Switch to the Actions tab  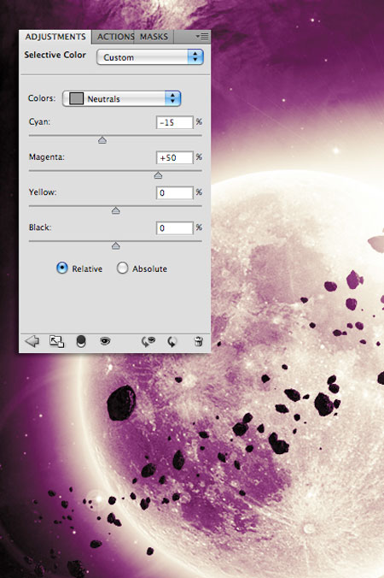coord(115,37)
